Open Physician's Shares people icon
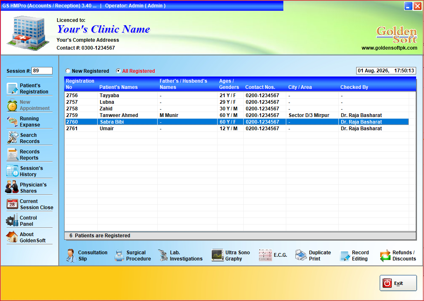Image resolution: width=424 pixels, height=301 pixels. click(12, 187)
